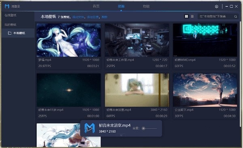
Task: Click the 7 张壁纸 count text
Action: pyautogui.click(x=64, y=17)
